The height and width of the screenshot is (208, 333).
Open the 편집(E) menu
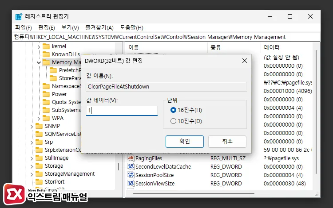[47, 27]
